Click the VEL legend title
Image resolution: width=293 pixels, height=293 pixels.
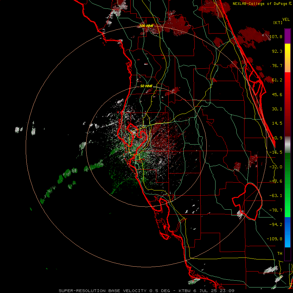[x=286, y=20]
